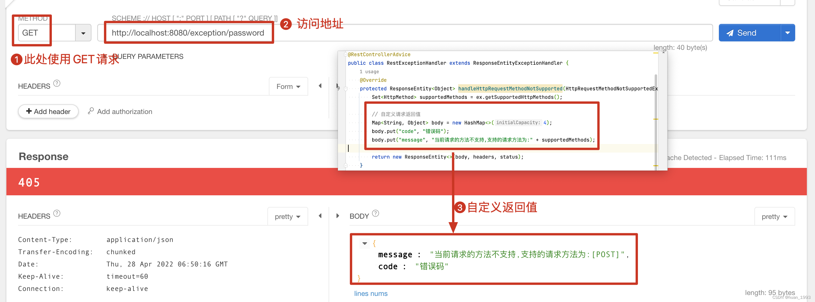The height and width of the screenshot is (302, 815).
Task: Click the help icon beside response HEADERS
Action: pos(57,213)
